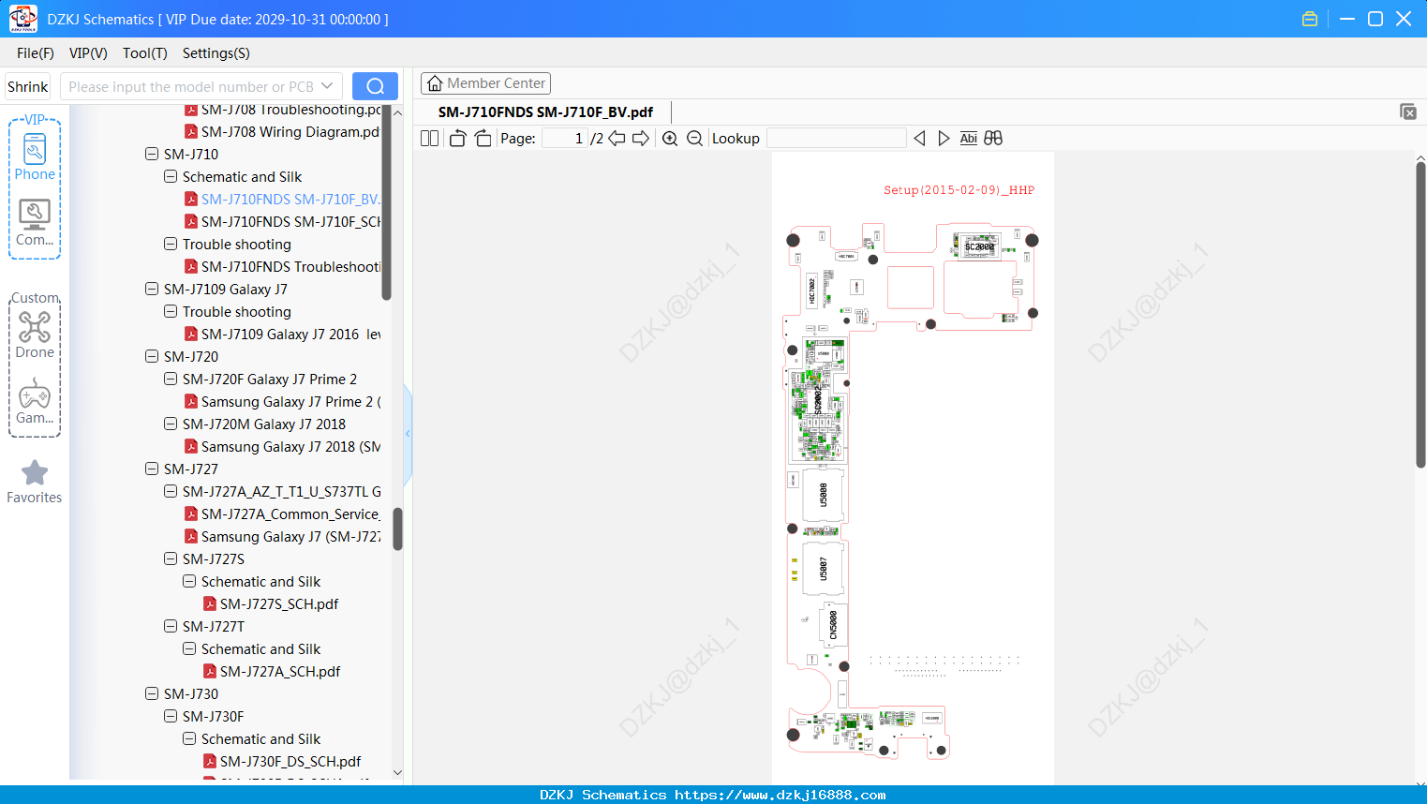This screenshot has width=1427, height=804.
Task: Click the DZKJ app logo
Action: coord(22,19)
